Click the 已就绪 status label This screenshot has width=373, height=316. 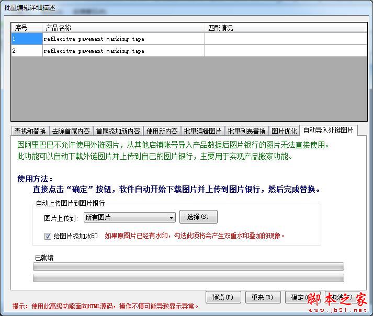coord(44,258)
